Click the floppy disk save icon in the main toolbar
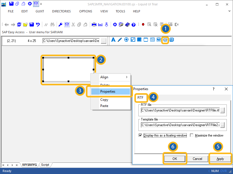The height and width of the screenshot is (174, 233). (x=32, y=24)
